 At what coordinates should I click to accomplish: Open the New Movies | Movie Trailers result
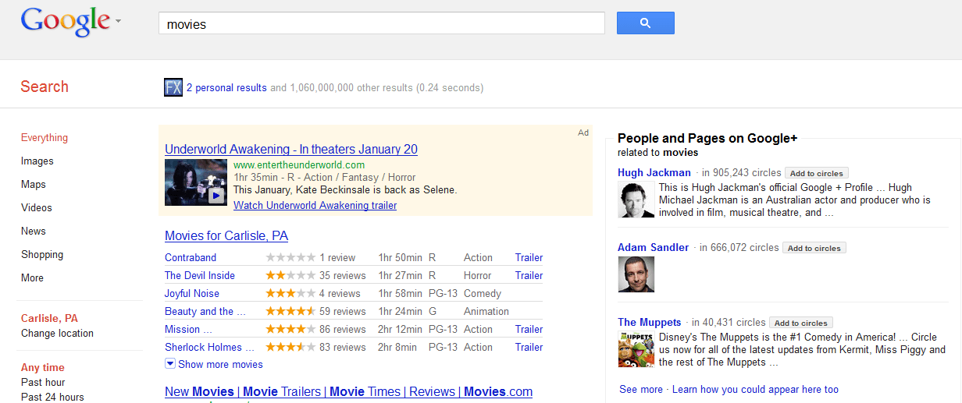point(348,392)
